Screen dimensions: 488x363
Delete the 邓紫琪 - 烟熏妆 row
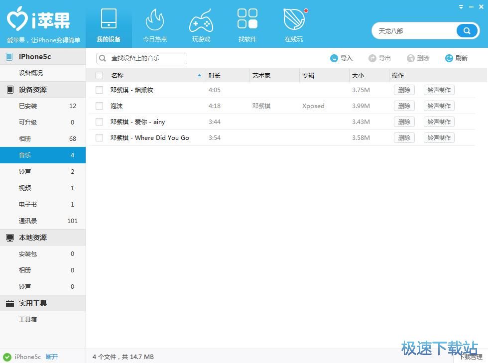point(404,90)
